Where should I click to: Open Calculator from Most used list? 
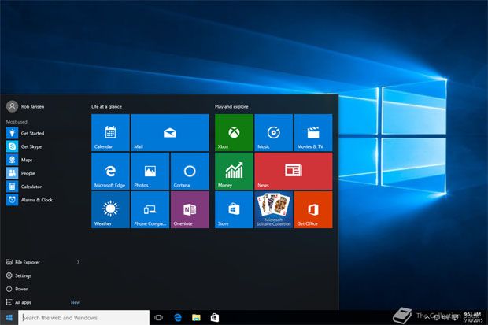[43, 187]
